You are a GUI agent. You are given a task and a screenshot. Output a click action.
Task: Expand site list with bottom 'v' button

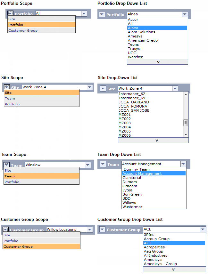(154, 140)
